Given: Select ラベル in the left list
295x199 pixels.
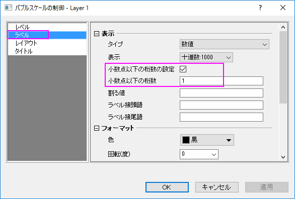Looking at the screenshot, I should [47, 35].
